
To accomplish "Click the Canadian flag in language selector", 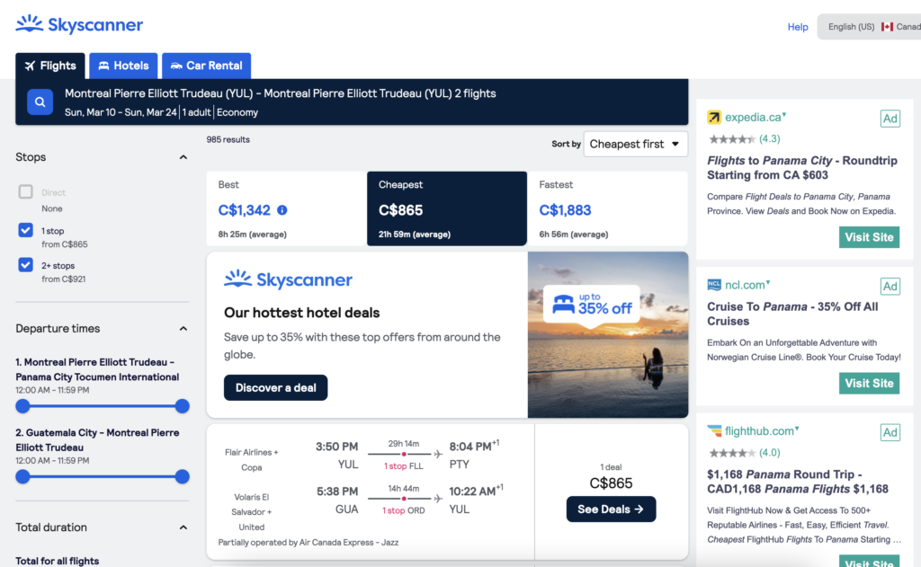I will click(890, 27).
